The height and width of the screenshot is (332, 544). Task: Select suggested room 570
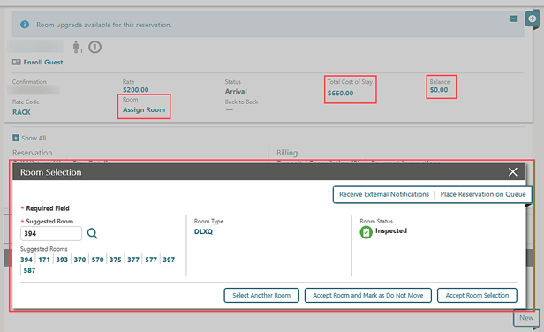(97, 260)
